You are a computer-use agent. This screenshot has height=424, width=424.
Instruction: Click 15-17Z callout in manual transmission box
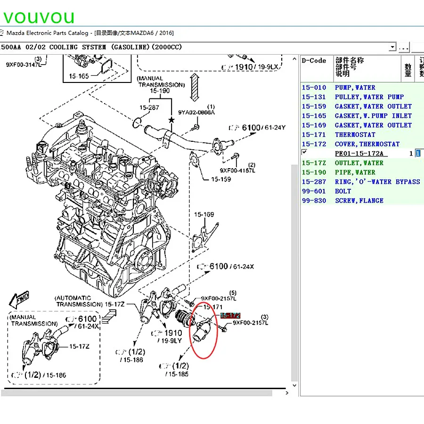(x=79, y=346)
